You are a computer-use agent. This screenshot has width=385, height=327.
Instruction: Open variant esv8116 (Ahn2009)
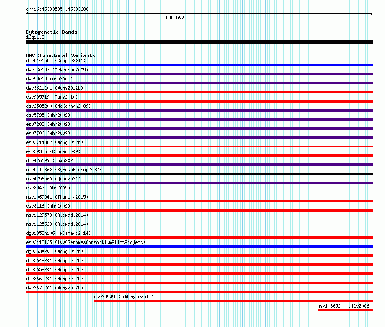[x=48, y=206]
